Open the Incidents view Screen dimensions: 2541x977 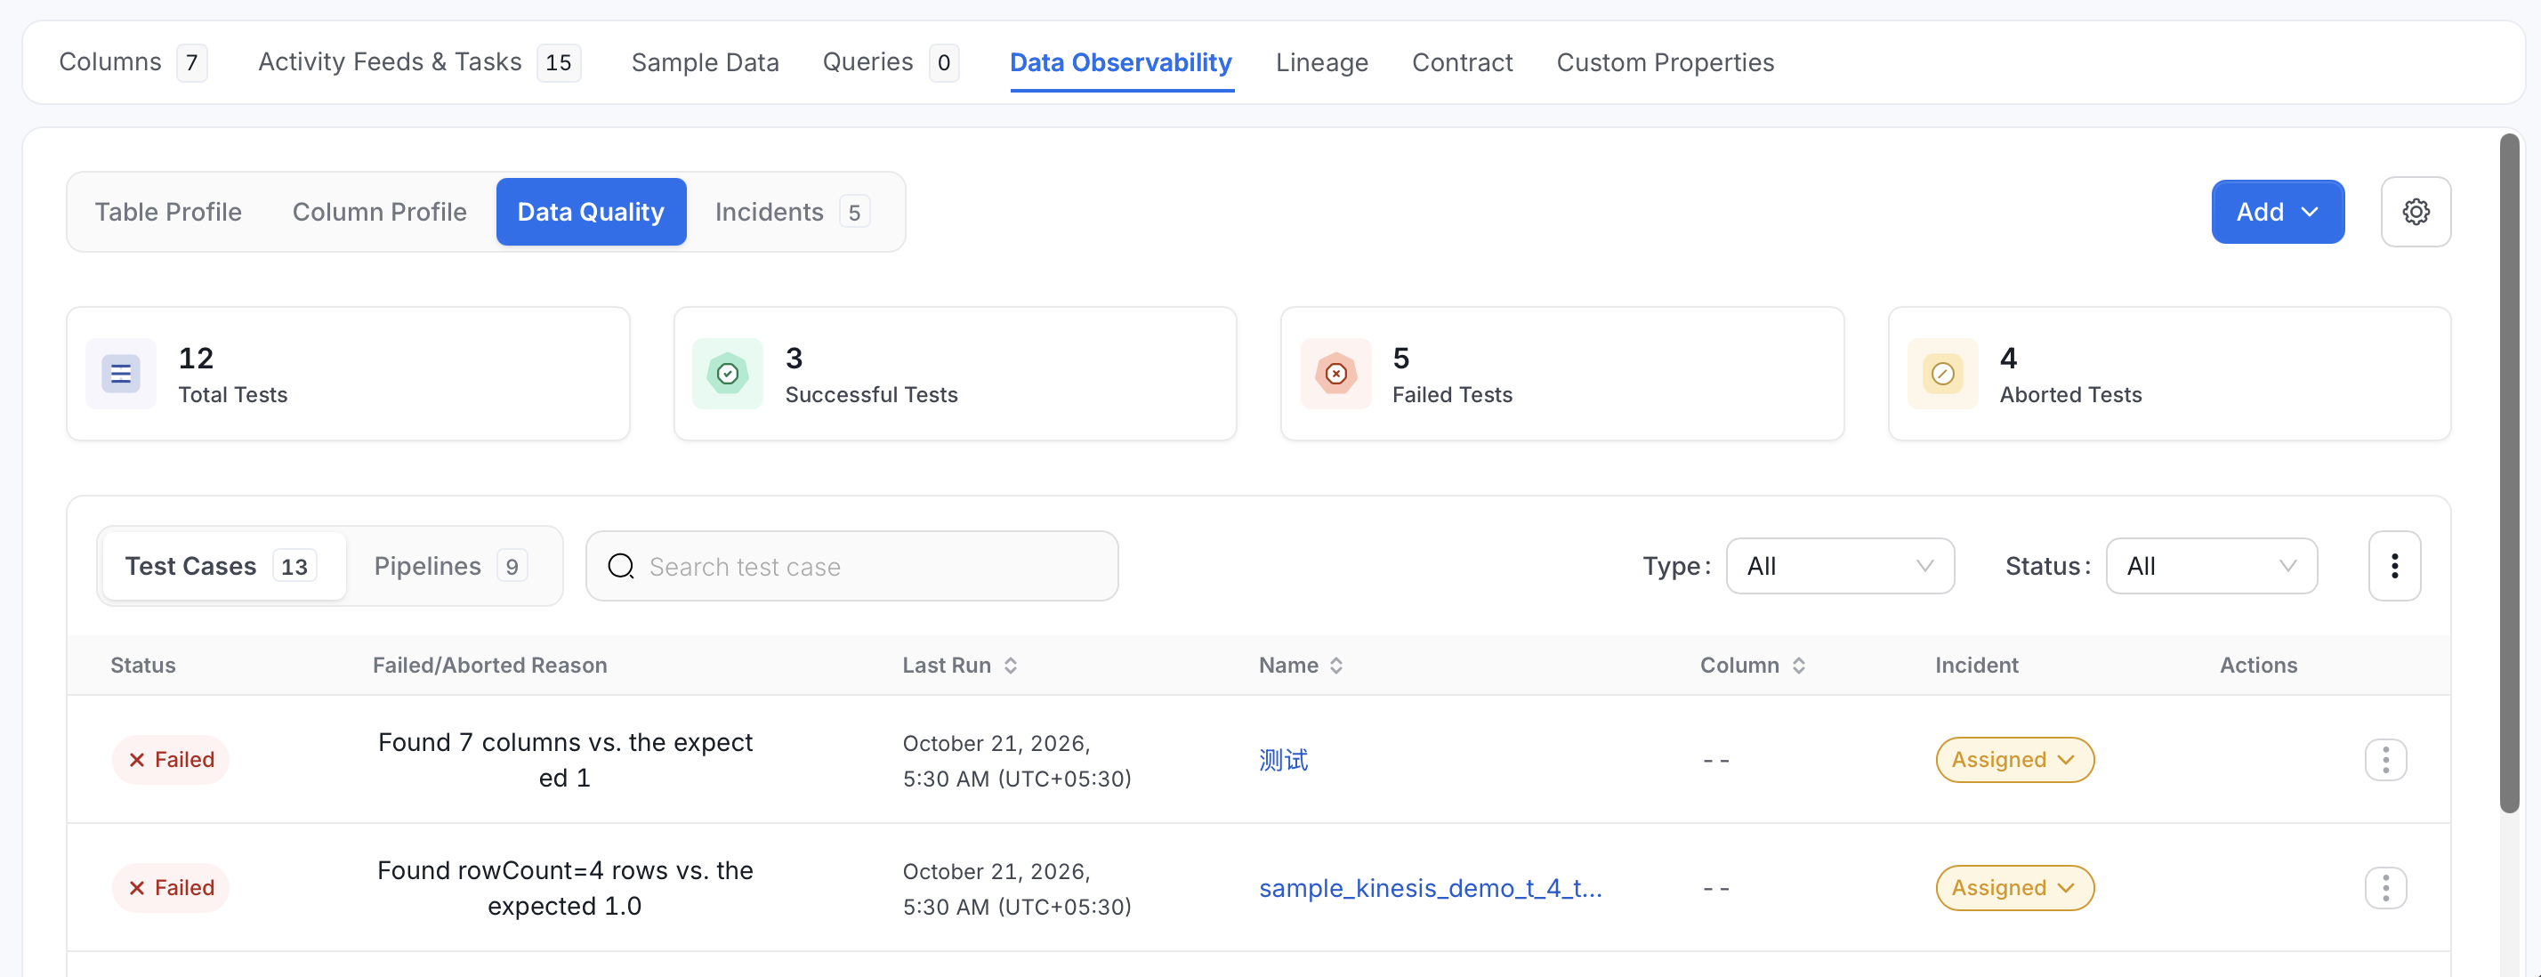pos(791,211)
